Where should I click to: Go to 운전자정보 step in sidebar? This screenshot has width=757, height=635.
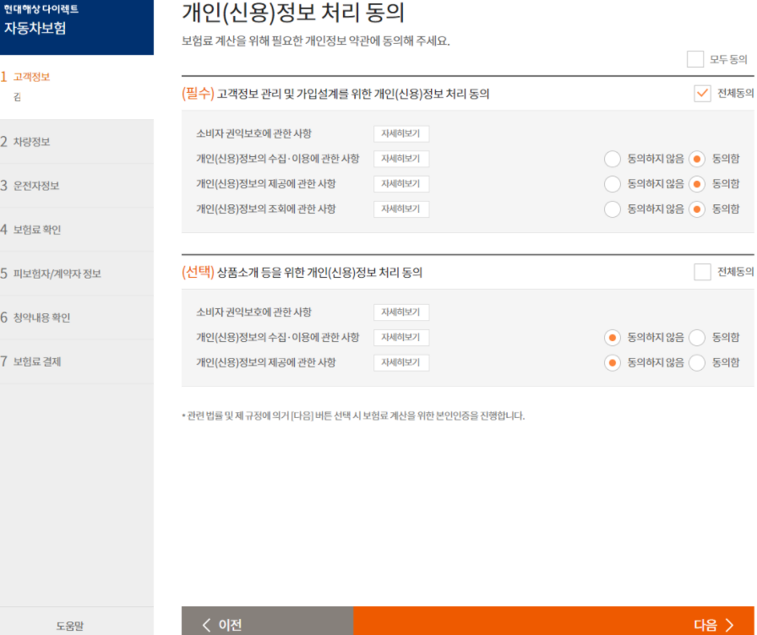[35, 186]
